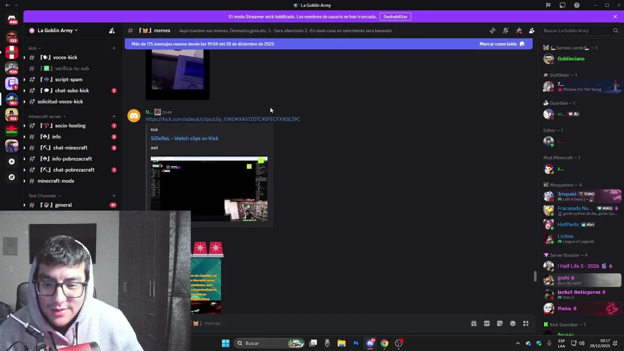This screenshot has width=624, height=351.
Task: Open Discord direct messages home icon
Action: pos(12,19)
